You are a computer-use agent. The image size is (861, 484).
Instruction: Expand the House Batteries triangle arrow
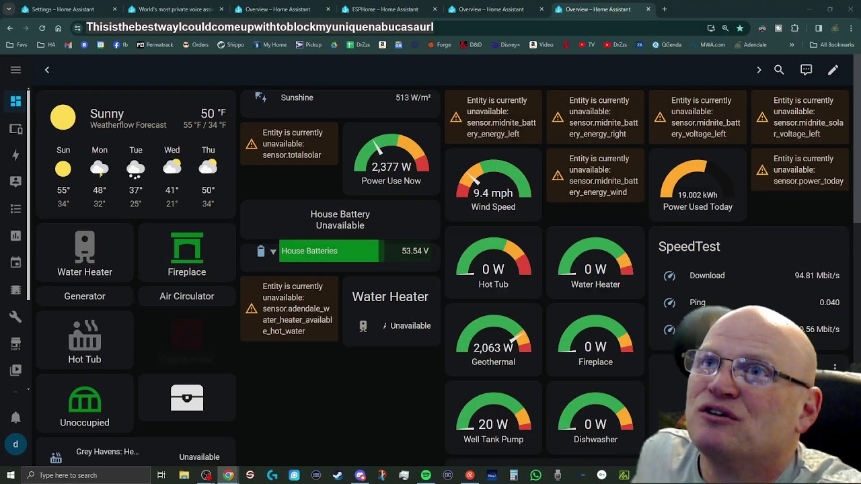(273, 251)
